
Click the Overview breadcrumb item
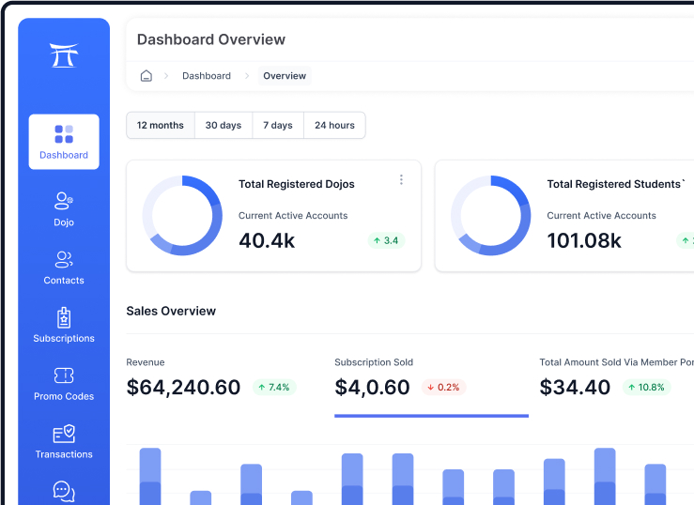click(285, 76)
